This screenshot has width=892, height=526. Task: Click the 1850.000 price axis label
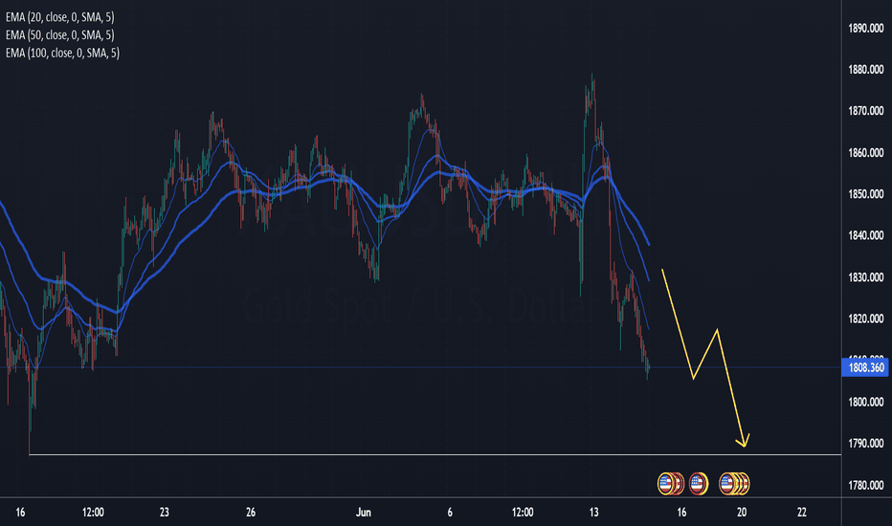point(866,194)
